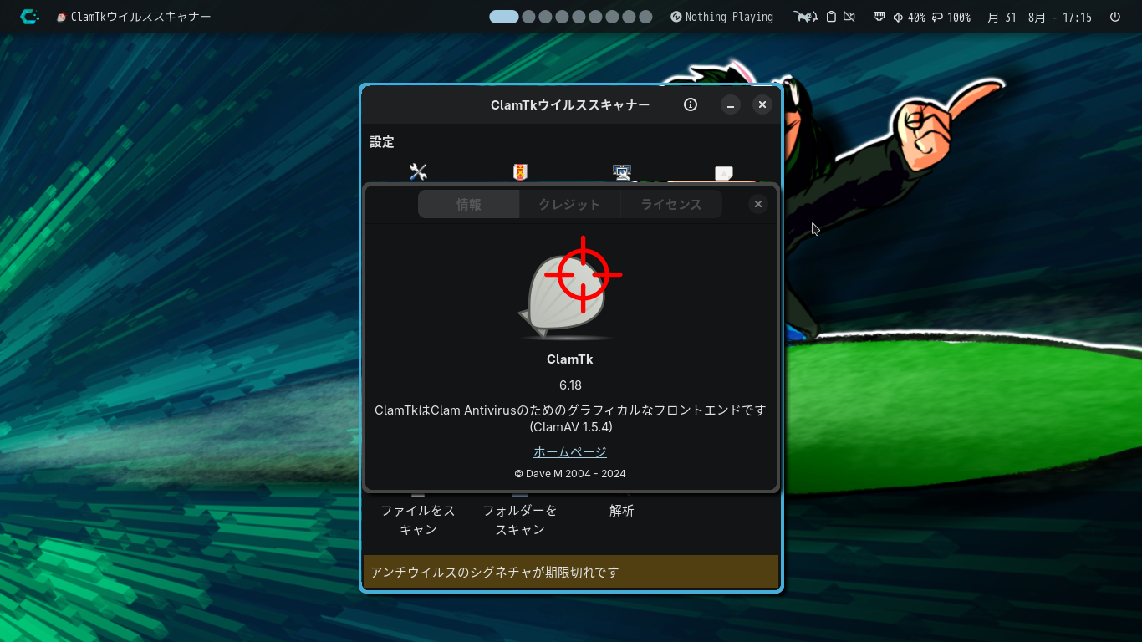
Task: Click the Nothing Playing media label
Action: coord(729,17)
